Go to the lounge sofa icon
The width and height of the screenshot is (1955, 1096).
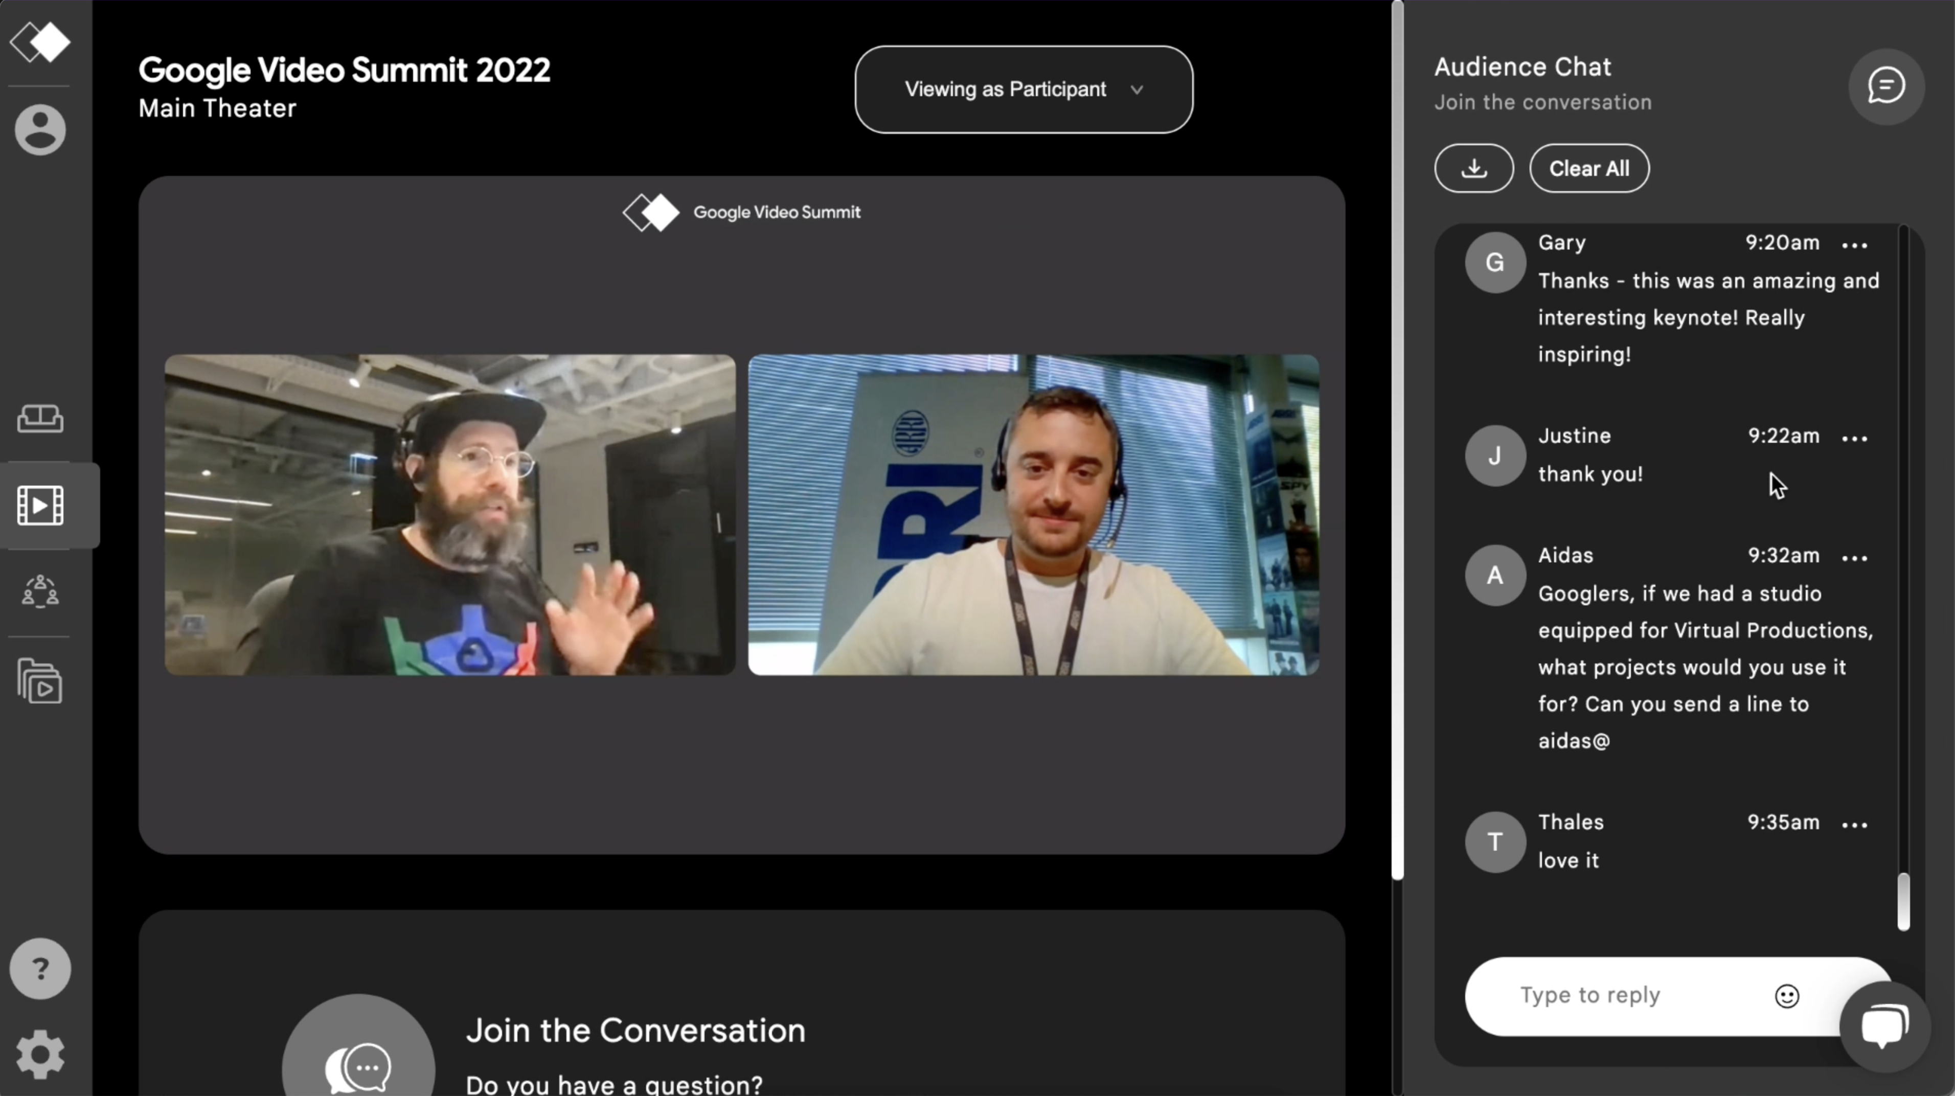tap(40, 418)
